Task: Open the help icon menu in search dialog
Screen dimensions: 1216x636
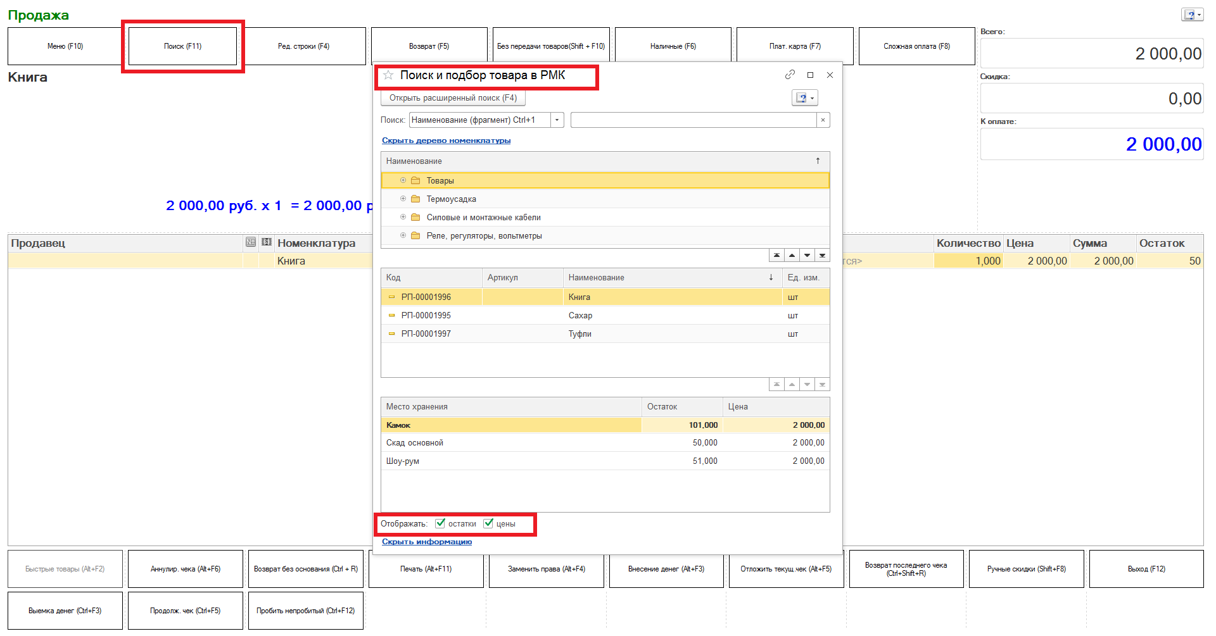Action: [x=805, y=98]
